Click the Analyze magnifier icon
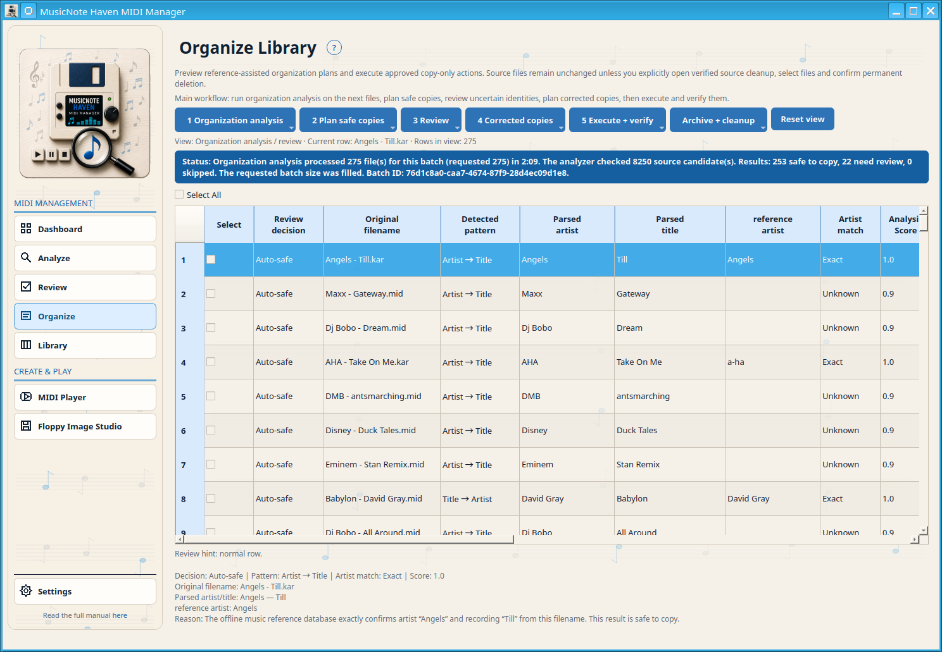Viewport: 942px width, 652px height. 26,257
